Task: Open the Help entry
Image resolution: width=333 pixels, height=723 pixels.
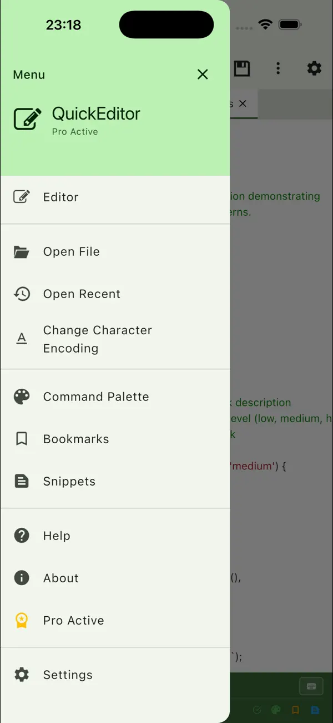Action: [x=57, y=536]
